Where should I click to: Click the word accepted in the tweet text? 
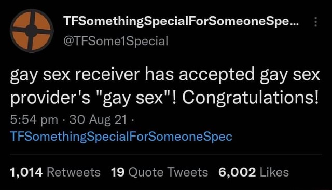(x=216, y=75)
